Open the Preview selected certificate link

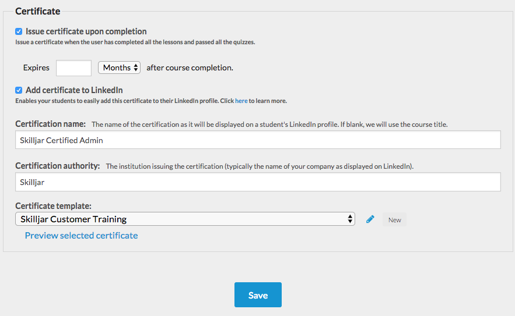(81, 235)
